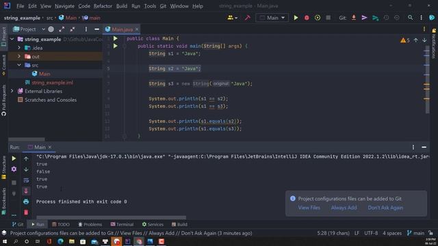Expand the out folder
Viewport: 438px width, 246px height.
19,57
